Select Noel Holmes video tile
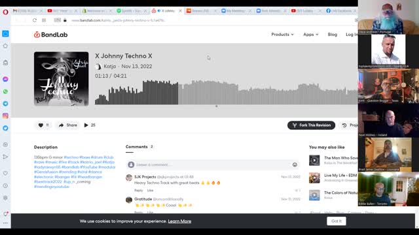The width and height of the screenshot is (419, 235). pyautogui.click(x=388, y=120)
